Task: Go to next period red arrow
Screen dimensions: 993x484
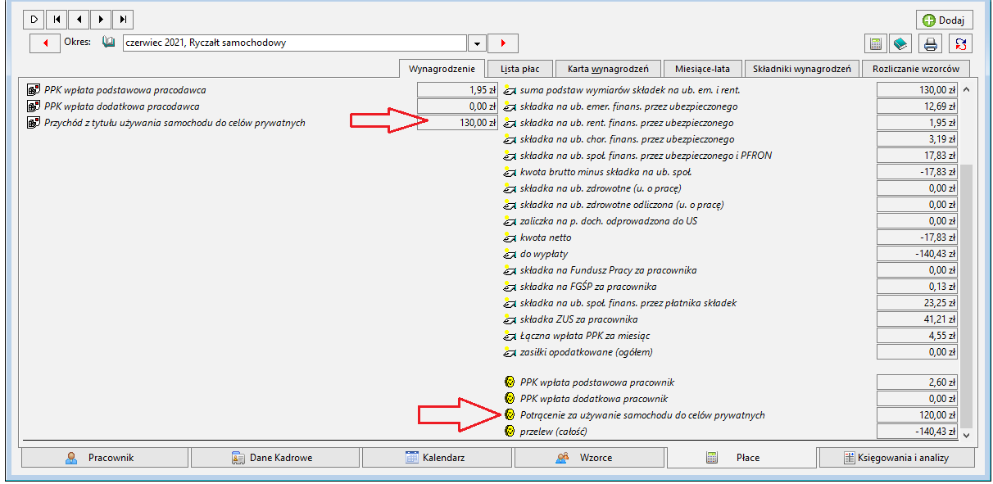Action: [x=502, y=43]
